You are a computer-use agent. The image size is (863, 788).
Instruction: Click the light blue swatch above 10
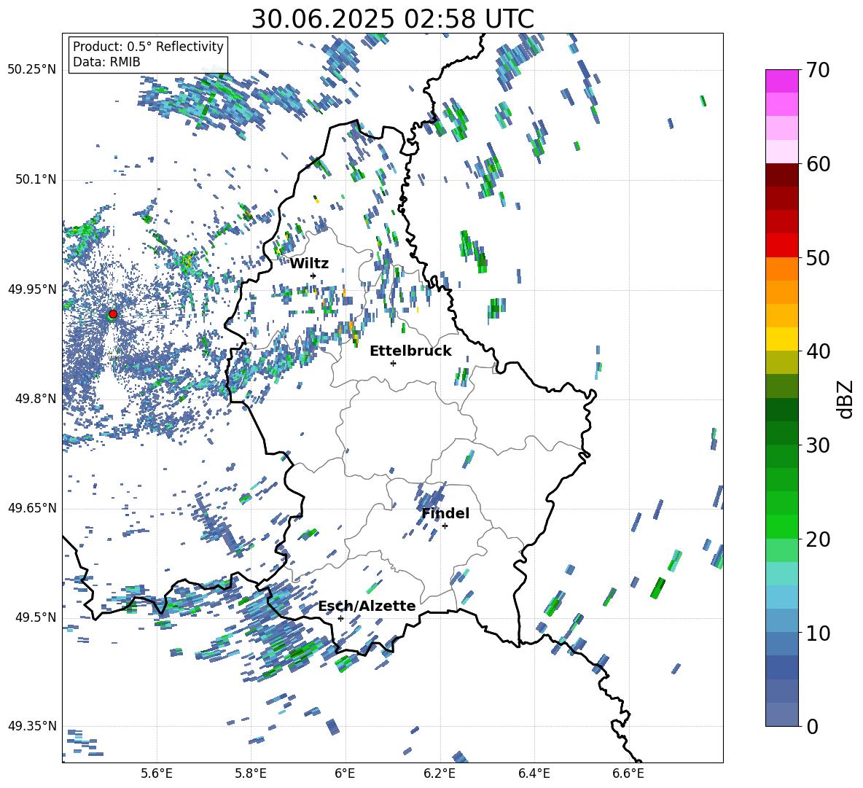781,597
